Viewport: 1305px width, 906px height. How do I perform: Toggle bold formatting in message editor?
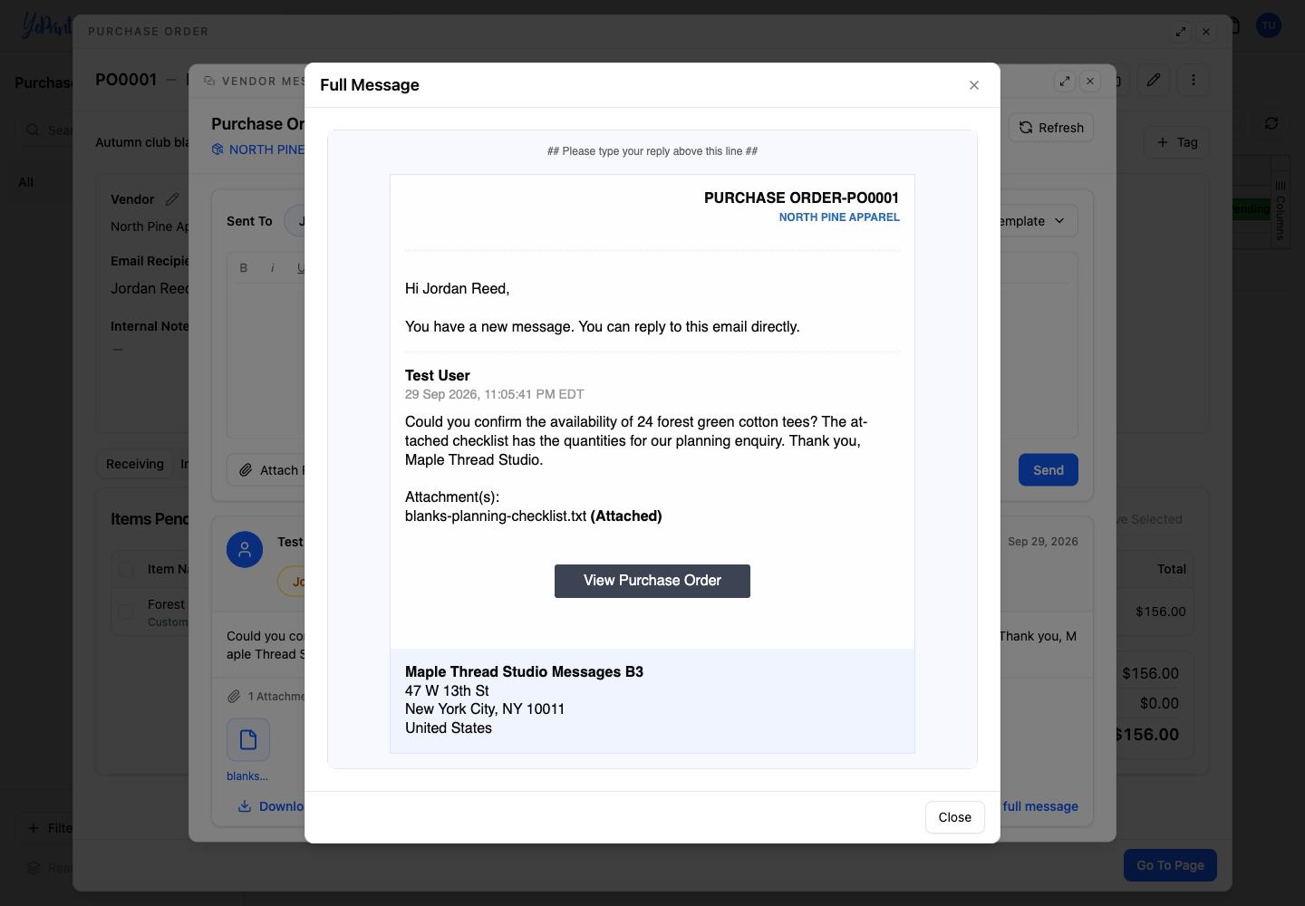(x=243, y=268)
